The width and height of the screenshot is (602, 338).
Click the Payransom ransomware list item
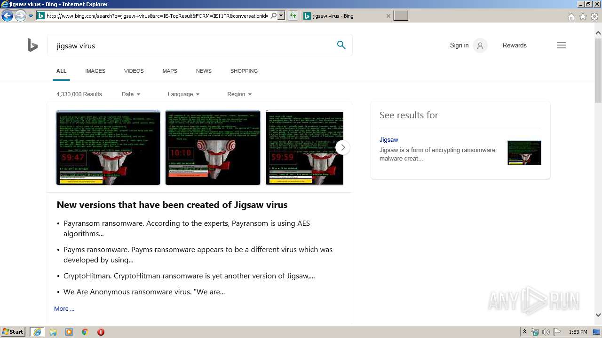(187, 228)
